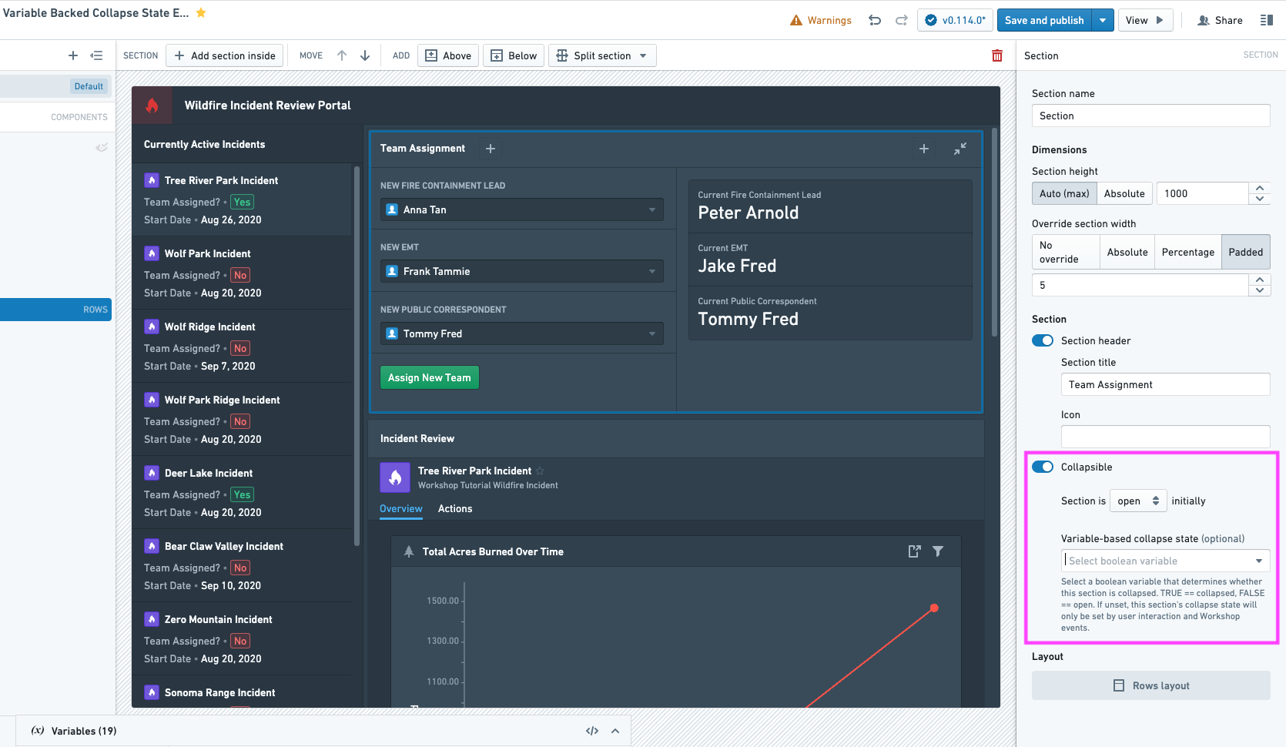
Task: Click Sonoma Range Incident flame icon
Action: (x=152, y=692)
